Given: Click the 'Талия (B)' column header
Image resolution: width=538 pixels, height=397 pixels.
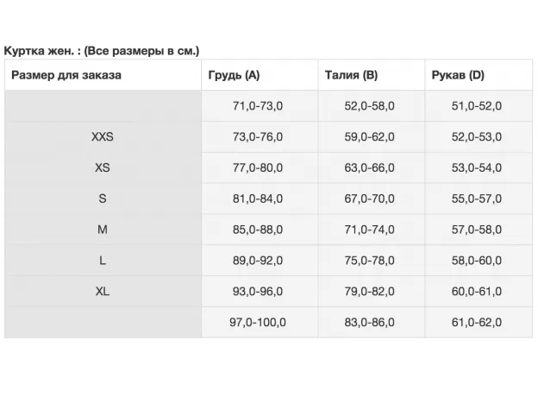Looking at the screenshot, I should (351, 75).
